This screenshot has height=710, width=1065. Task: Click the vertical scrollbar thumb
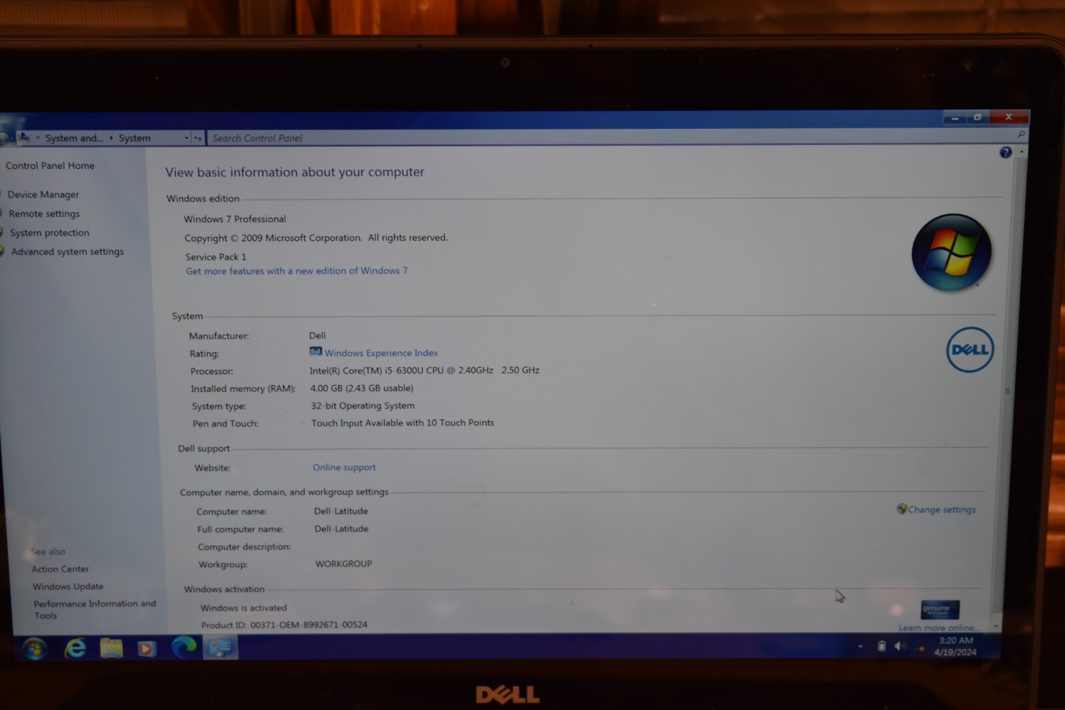pos(1008,386)
